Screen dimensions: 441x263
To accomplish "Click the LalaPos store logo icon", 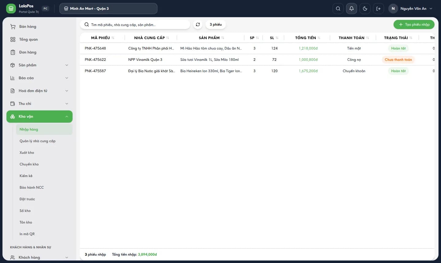I will 11,9.
